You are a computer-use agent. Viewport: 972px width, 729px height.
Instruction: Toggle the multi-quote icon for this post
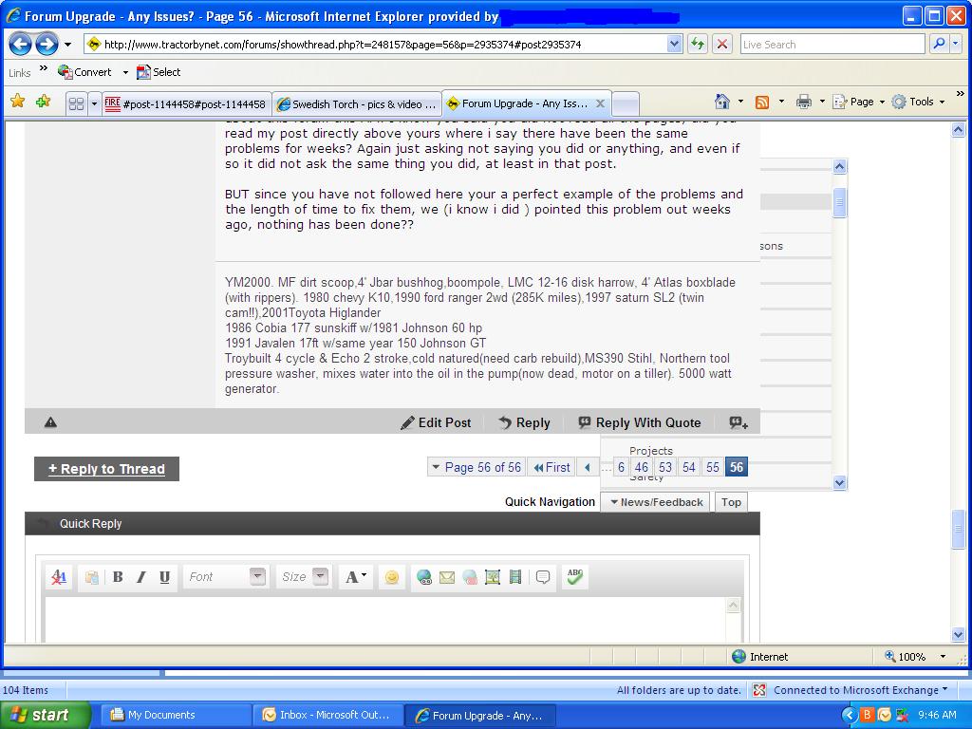point(738,422)
